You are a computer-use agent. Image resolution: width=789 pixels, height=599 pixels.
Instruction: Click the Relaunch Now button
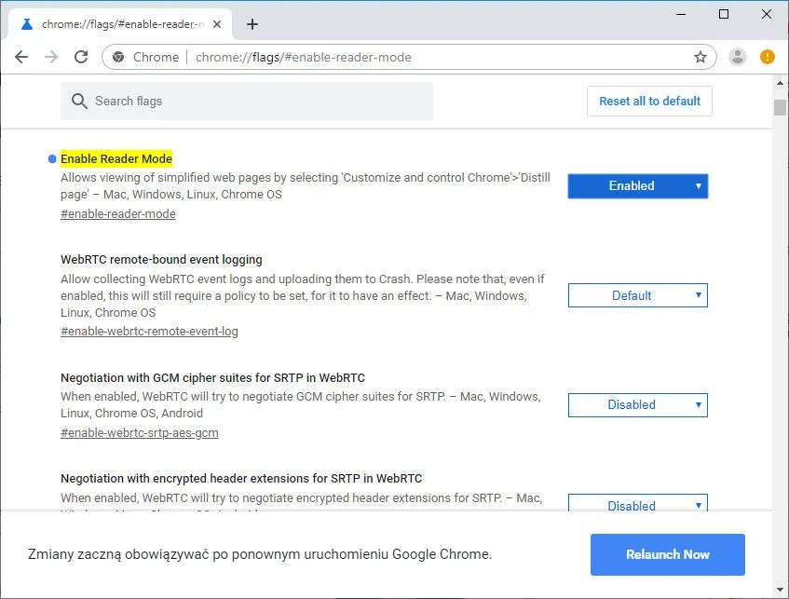pos(667,554)
